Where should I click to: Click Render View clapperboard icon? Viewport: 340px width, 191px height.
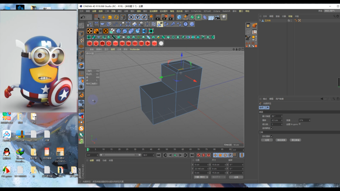pyautogui.click(x=158, y=17)
